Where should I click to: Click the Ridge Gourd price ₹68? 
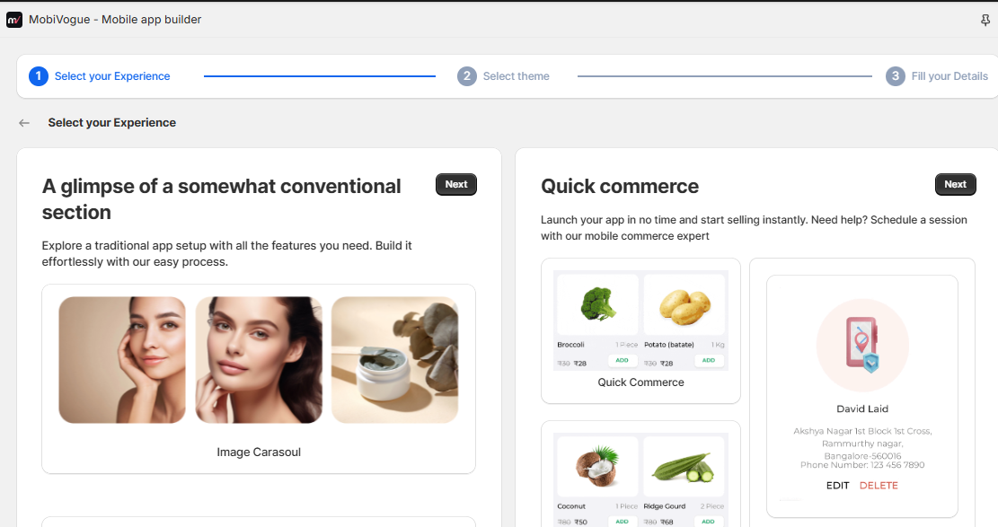(667, 523)
